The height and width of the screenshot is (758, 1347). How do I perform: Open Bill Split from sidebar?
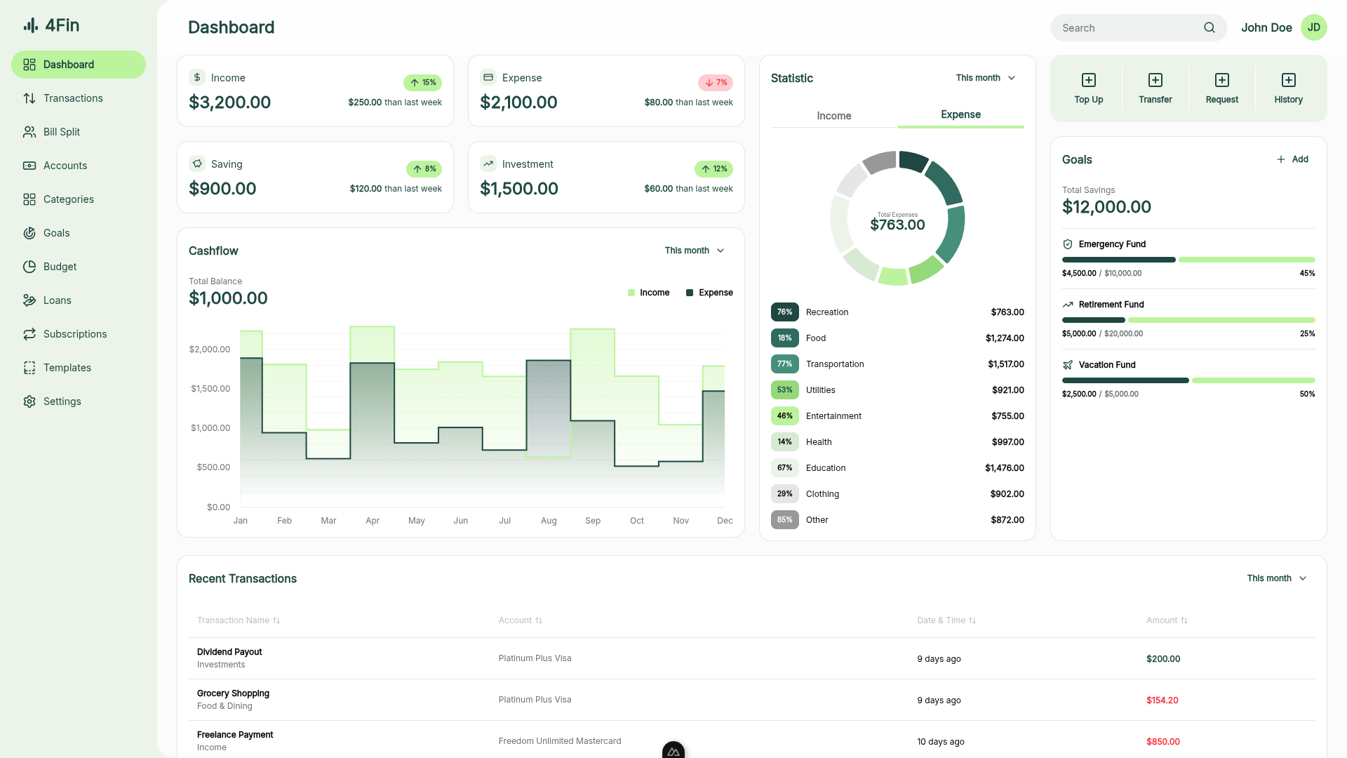click(62, 132)
